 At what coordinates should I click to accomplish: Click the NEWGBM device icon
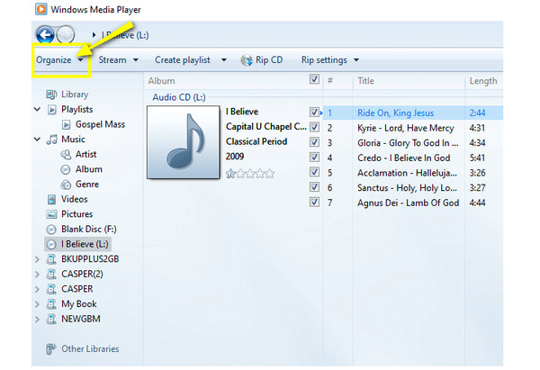51,319
